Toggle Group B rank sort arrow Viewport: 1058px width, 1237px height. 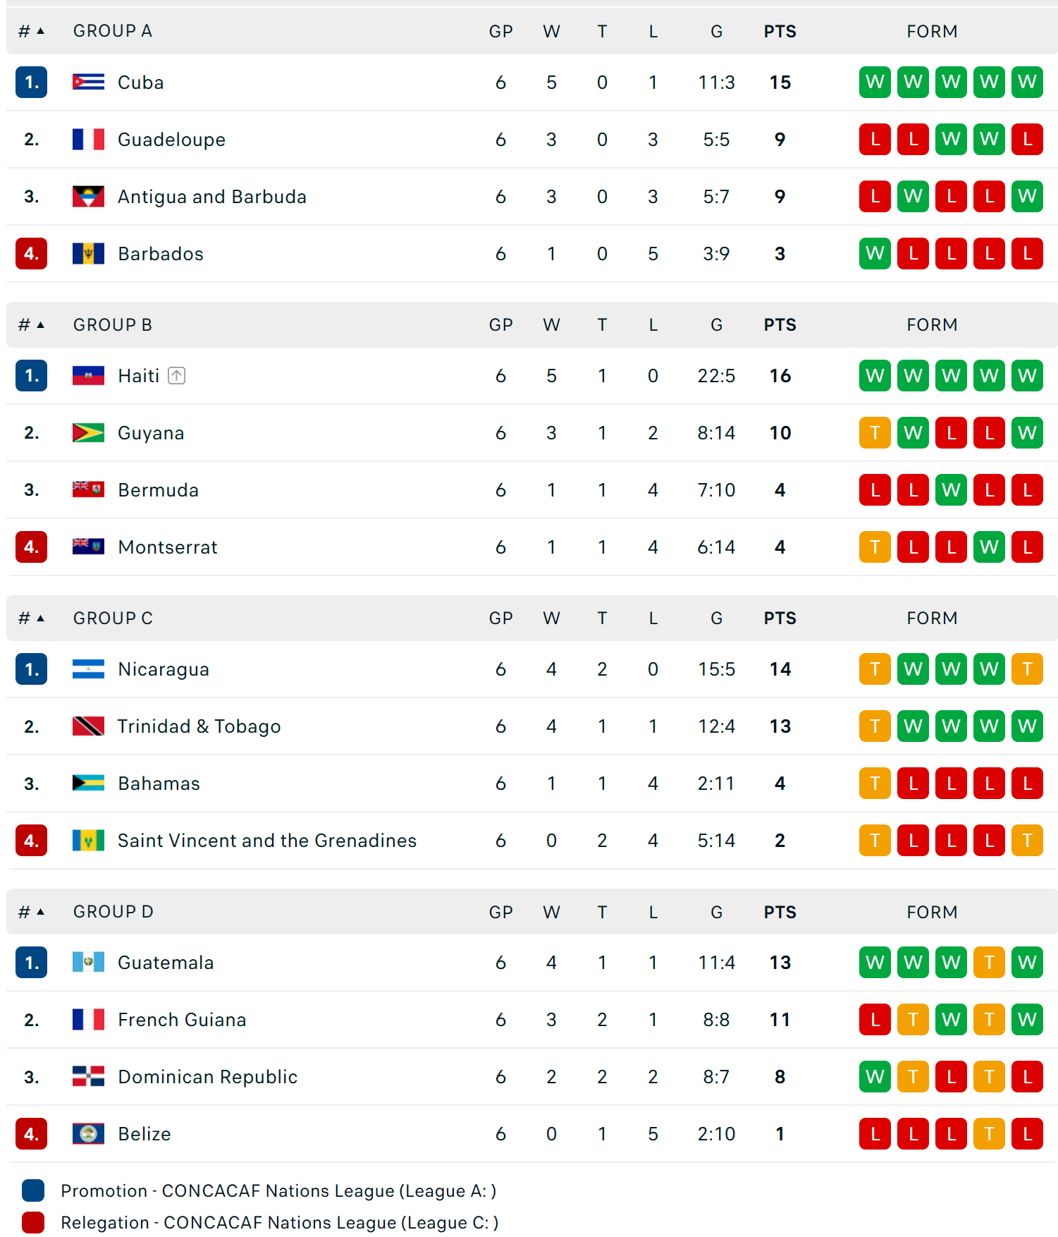(x=40, y=325)
